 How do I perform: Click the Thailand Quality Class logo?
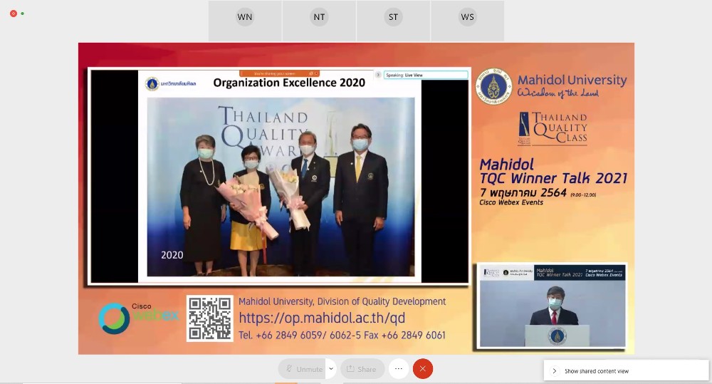pyautogui.click(x=553, y=129)
